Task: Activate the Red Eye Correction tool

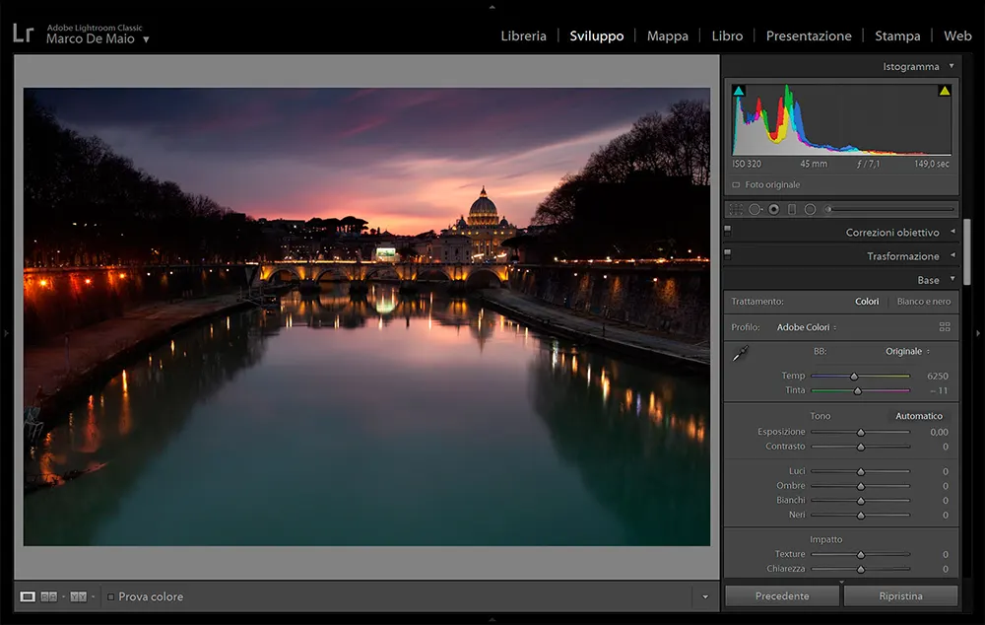Action: (x=773, y=209)
